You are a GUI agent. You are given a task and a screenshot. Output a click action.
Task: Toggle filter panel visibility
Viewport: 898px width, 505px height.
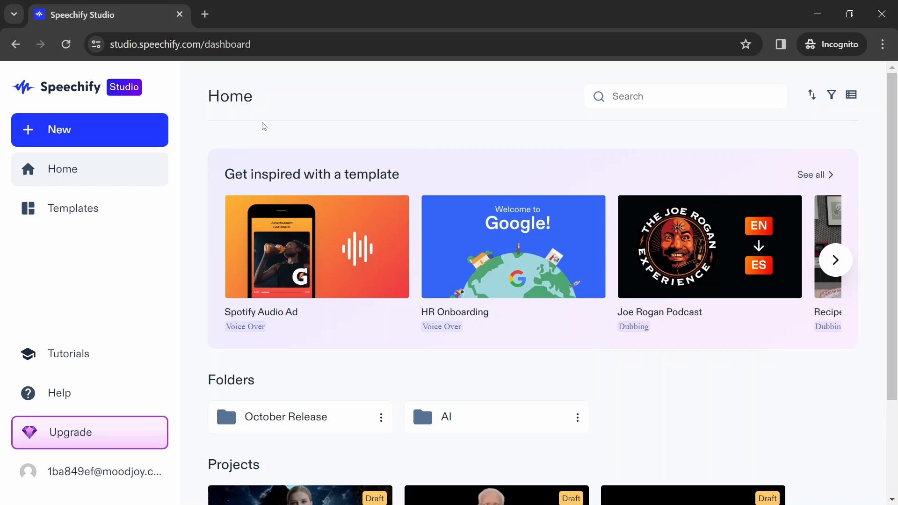coord(832,94)
